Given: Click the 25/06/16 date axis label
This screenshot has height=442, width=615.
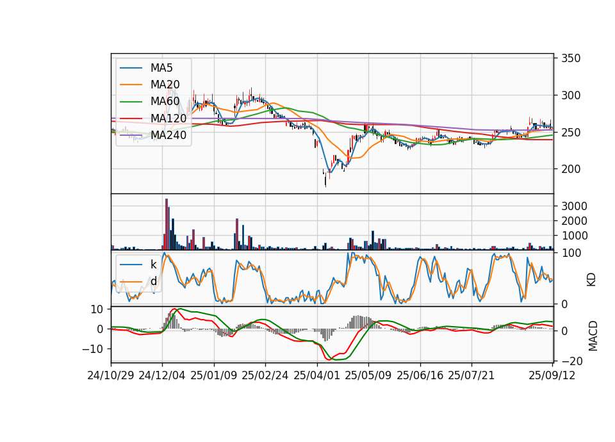Looking at the screenshot, I should point(420,375).
